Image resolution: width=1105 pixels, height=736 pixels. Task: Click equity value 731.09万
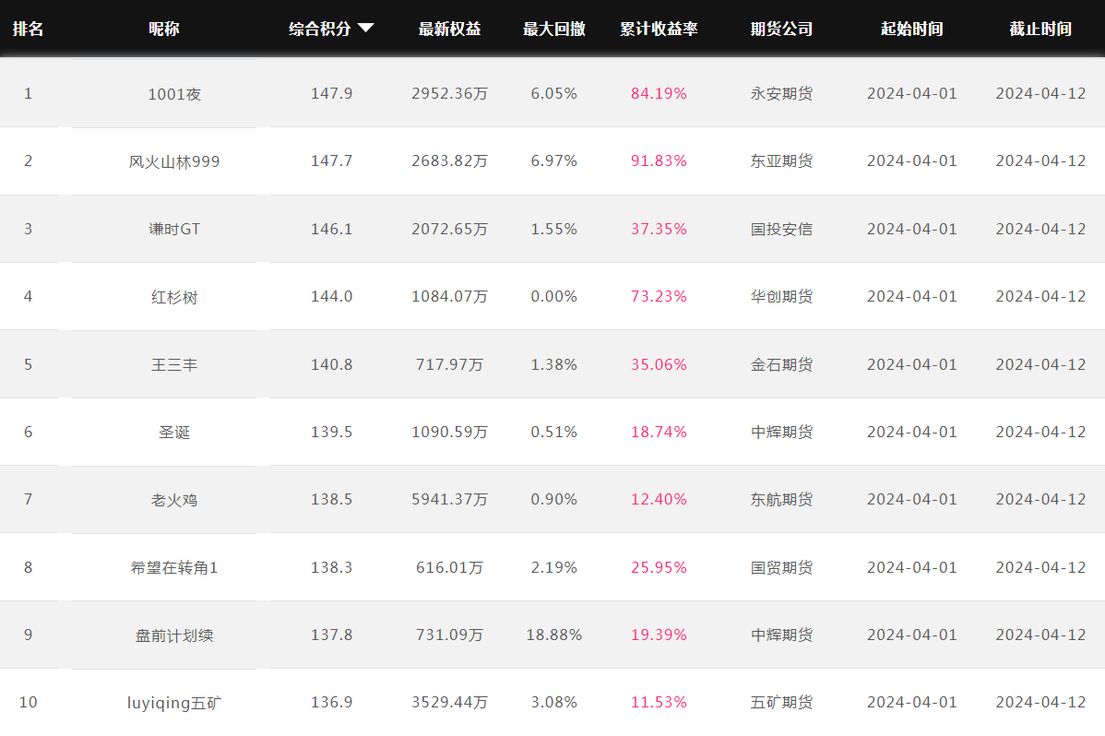click(x=449, y=635)
